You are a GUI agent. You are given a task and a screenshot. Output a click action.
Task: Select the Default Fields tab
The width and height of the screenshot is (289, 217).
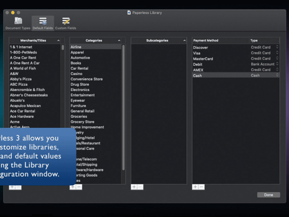tap(43, 23)
